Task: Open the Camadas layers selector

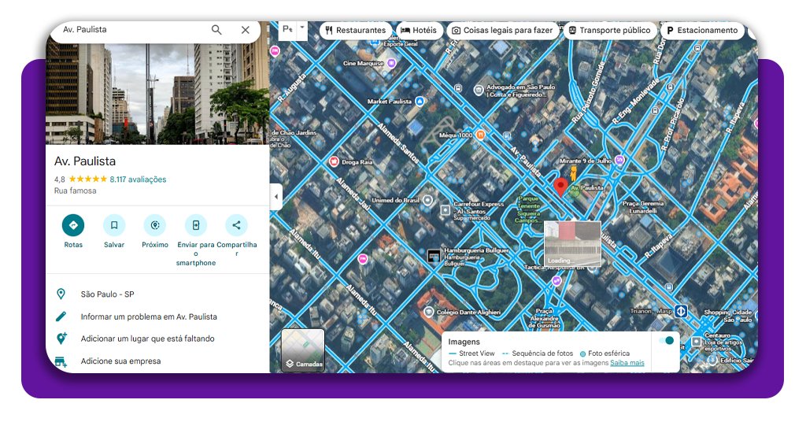Action: (x=303, y=350)
